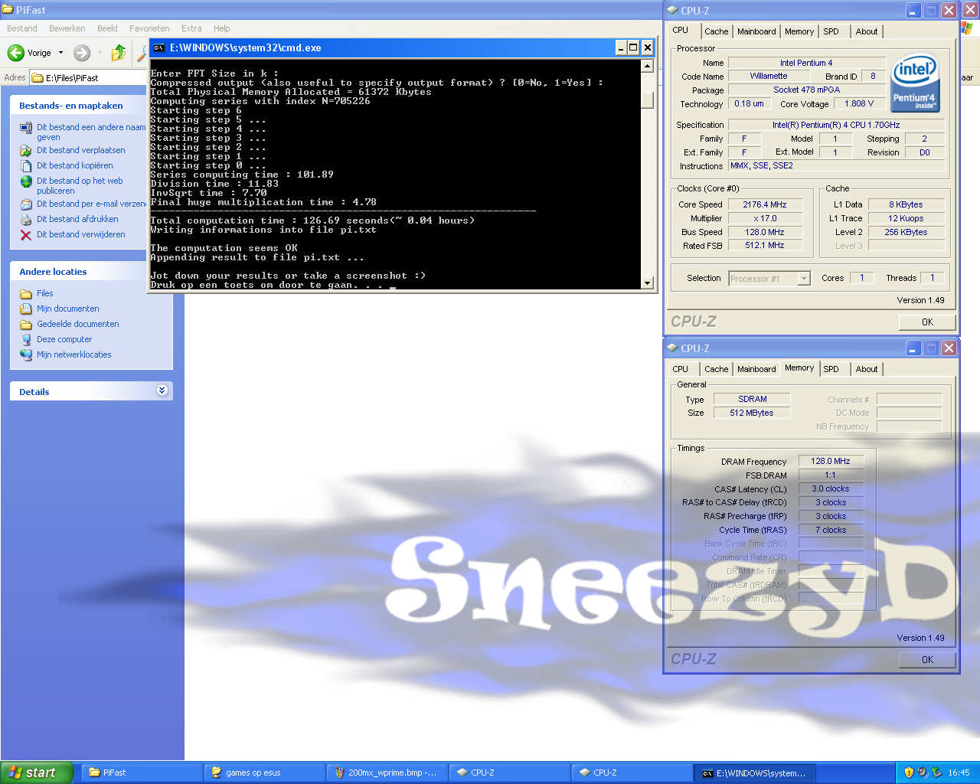Click link 'Dit bestand verwijderen'

pyautogui.click(x=81, y=234)
